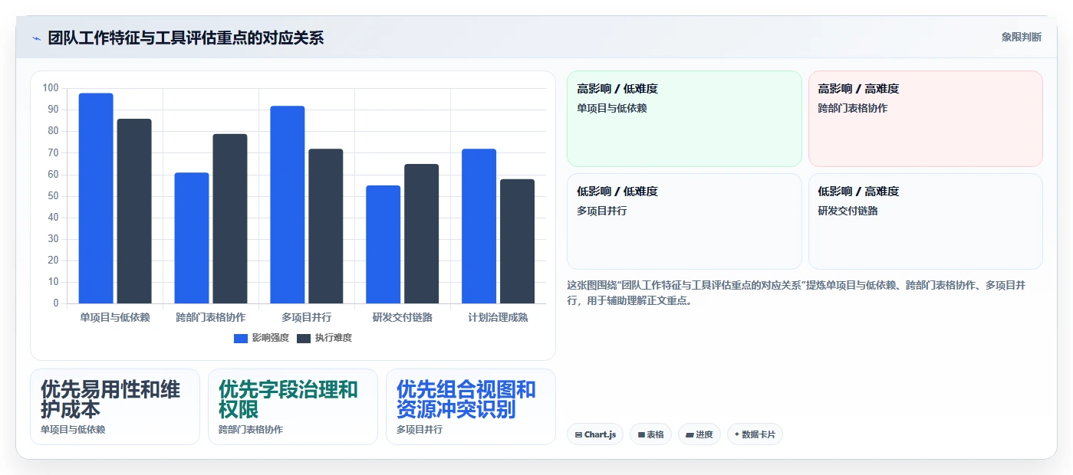Click the dark 执行难度 bar for 多项目并行
The height and width of the screenshot is (475, 1073).
click(326, 226)
